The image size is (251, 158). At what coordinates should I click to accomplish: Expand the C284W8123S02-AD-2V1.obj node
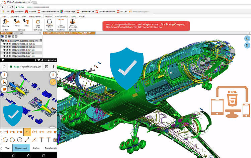[x=5, y=44]
